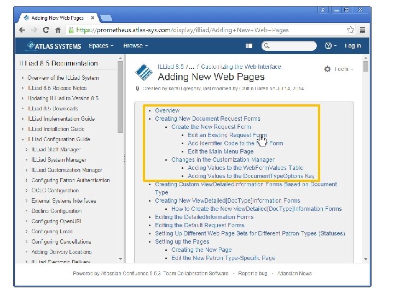Screen dimensions: 394x295
Task: Jump to Creating New Document Request Forms
Action: (207, 119)
